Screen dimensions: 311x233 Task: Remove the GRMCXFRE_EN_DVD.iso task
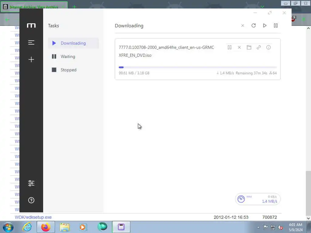[x=239, y=47]
